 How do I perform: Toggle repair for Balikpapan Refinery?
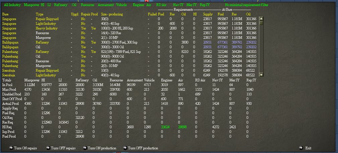pyautogui.click(x=83, y=43)
